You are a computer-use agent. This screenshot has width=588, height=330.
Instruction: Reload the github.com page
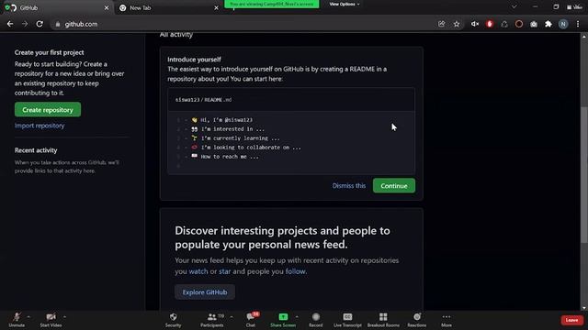click(x=40, y=24)
